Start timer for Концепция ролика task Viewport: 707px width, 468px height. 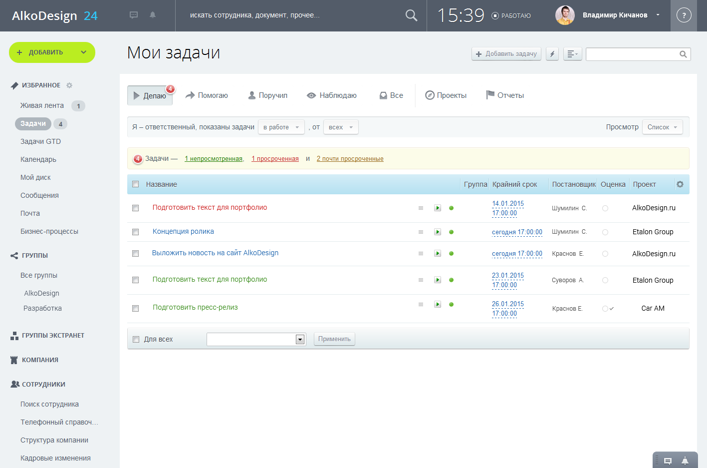tap(438, 232)
